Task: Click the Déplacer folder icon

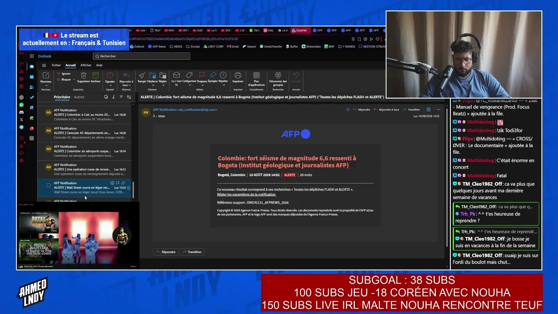Action: pos(153,75)
